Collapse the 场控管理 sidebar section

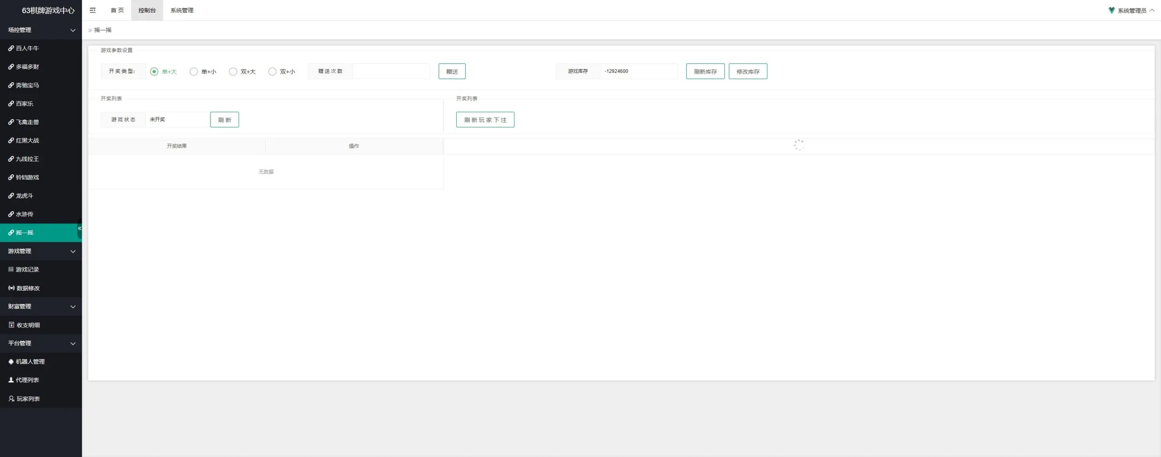pyautogui.click(x=41, y=30)
